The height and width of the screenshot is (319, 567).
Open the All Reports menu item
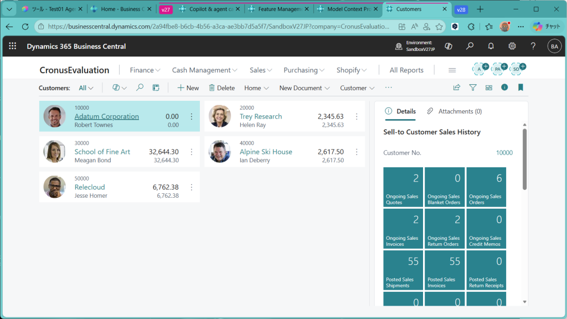coord(406,70)
